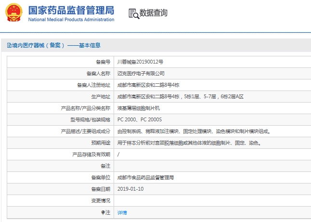Click the 备注 row label
Viewport: 311px width, 222px height.
pyautogui.click(x=105, y=166)
